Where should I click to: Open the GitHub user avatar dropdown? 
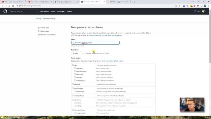(x=204, y=11)
